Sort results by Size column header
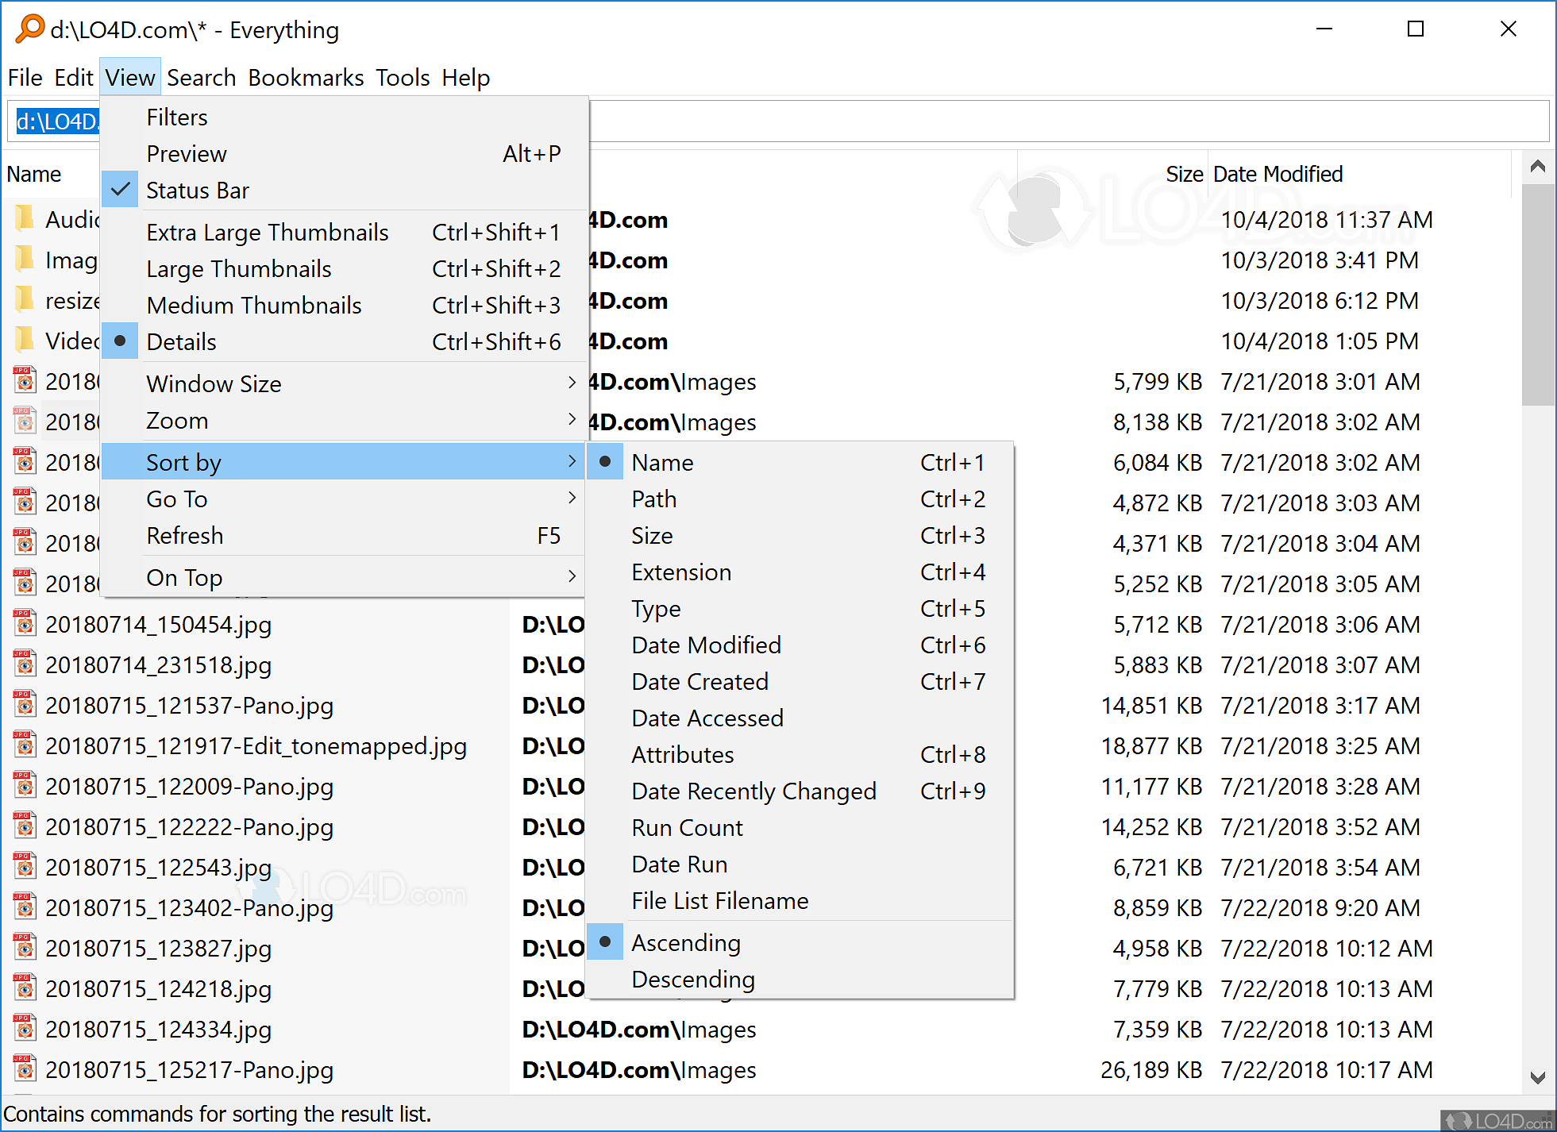The height and width of the screenshot is (1132, 1557). (1184, 175)
